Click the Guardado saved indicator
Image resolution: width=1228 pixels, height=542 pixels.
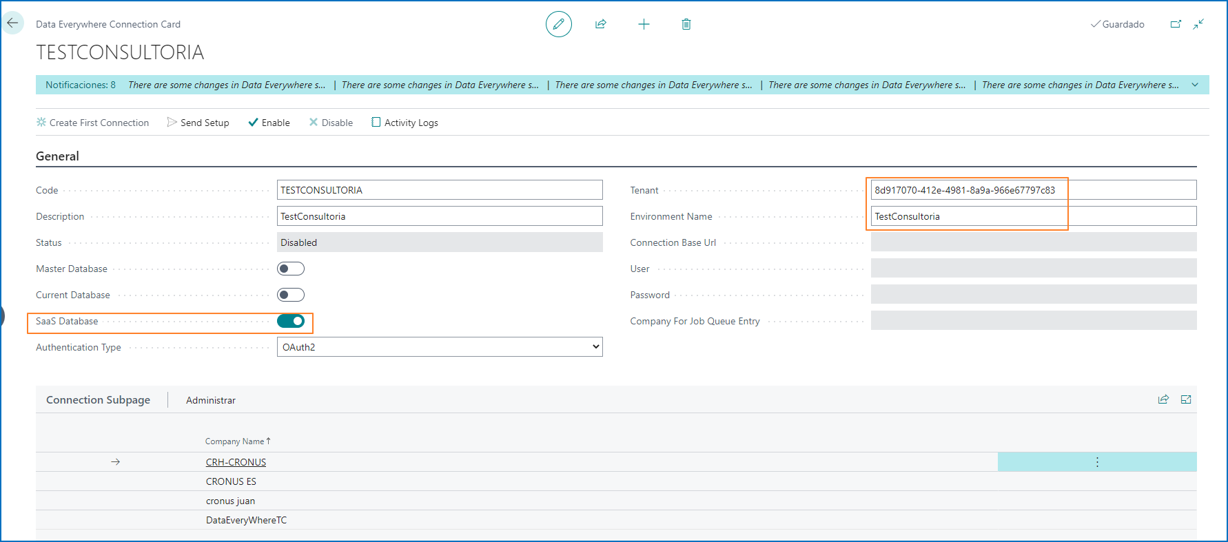click(1117, 24)
